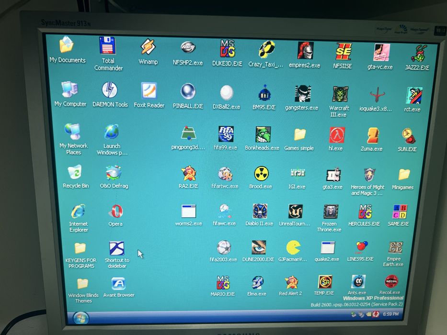Click the quake2.exe icon
This screenshot has height=335, width=447.
(328, 247)
